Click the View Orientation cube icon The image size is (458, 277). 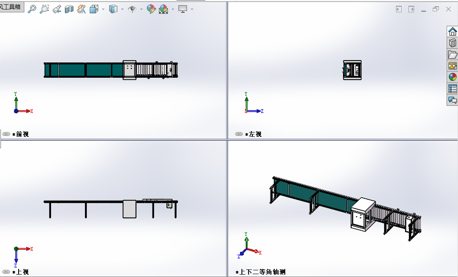click(x=94, y=10)
